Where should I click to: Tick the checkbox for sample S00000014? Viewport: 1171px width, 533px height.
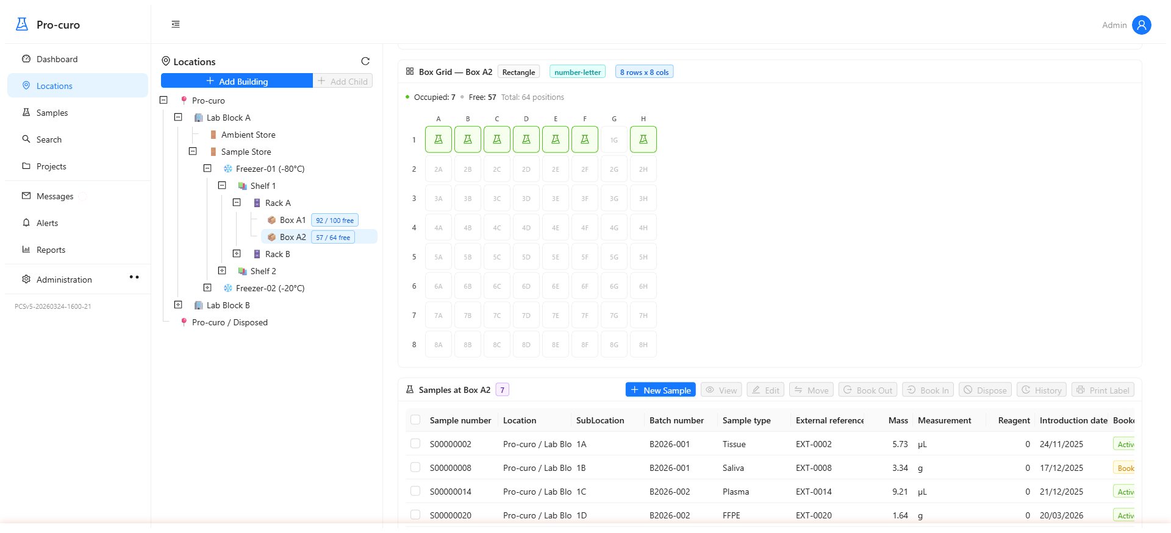point(415,491)
